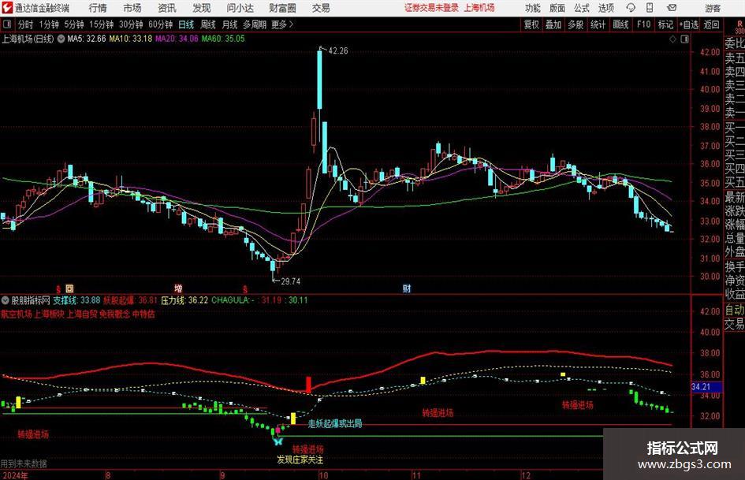
Task: Switch to 分时 chart period
Action: click(26, 24)
